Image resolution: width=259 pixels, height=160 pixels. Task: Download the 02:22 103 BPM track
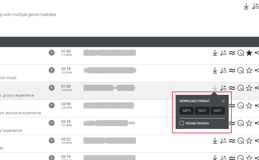[x=215, y=141]
